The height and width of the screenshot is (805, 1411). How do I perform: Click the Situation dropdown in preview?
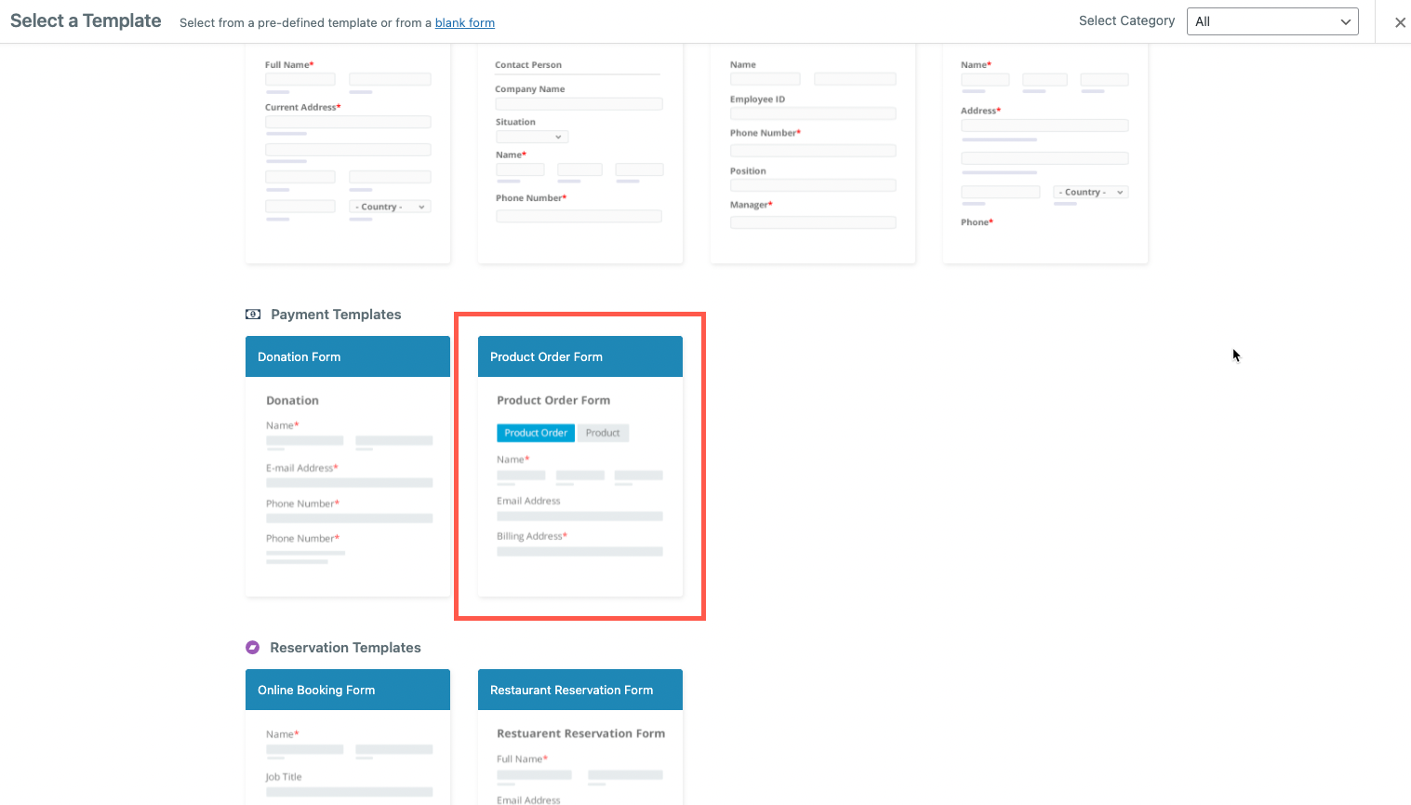[x=532, y=137]
